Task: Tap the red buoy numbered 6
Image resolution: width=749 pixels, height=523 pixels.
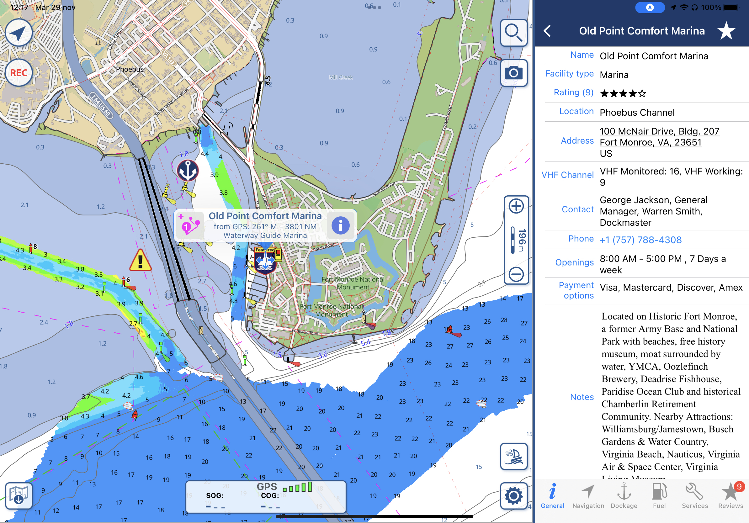Action: [x=124, y=281]
